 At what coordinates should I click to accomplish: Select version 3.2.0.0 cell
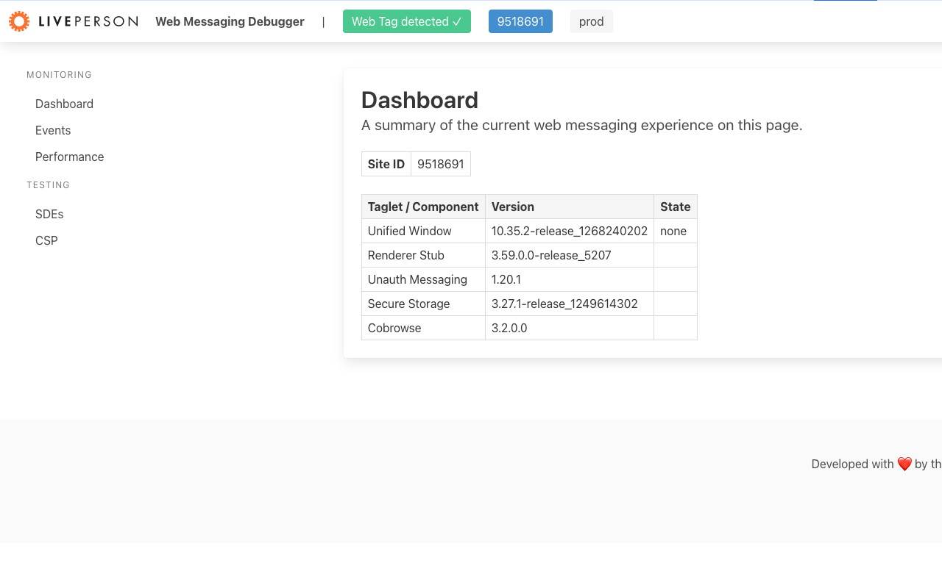tap(570, 328)
